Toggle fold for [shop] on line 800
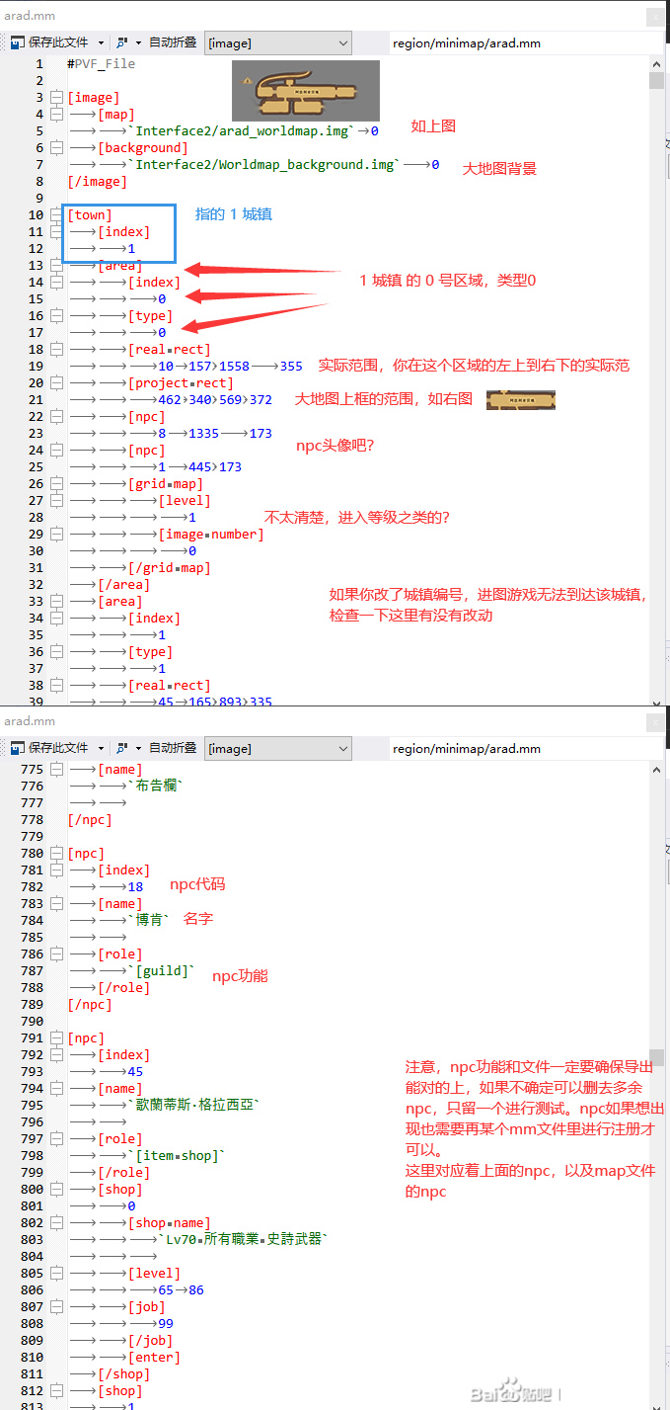The image size is (670, 1410). pos(56,1190)
